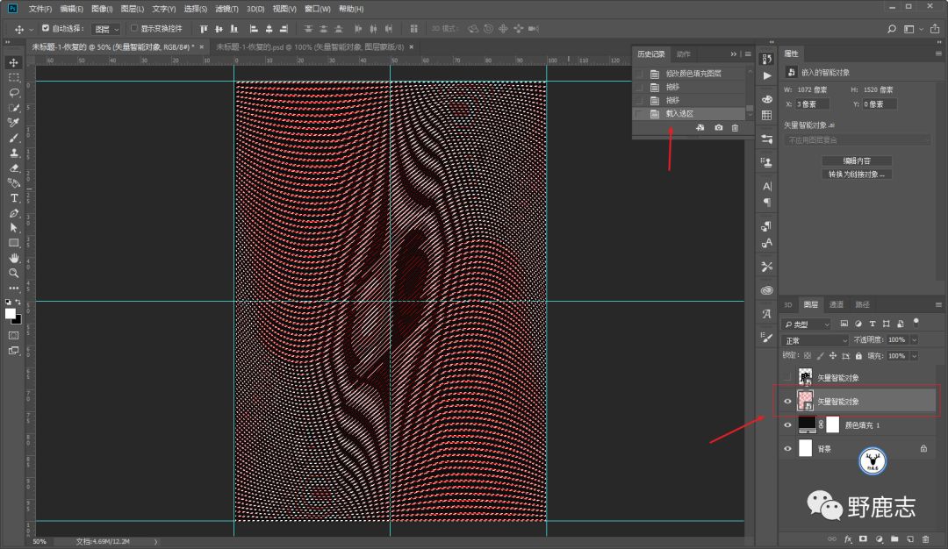
Task: Hide the 背景 layer
Action: (787, 448)
